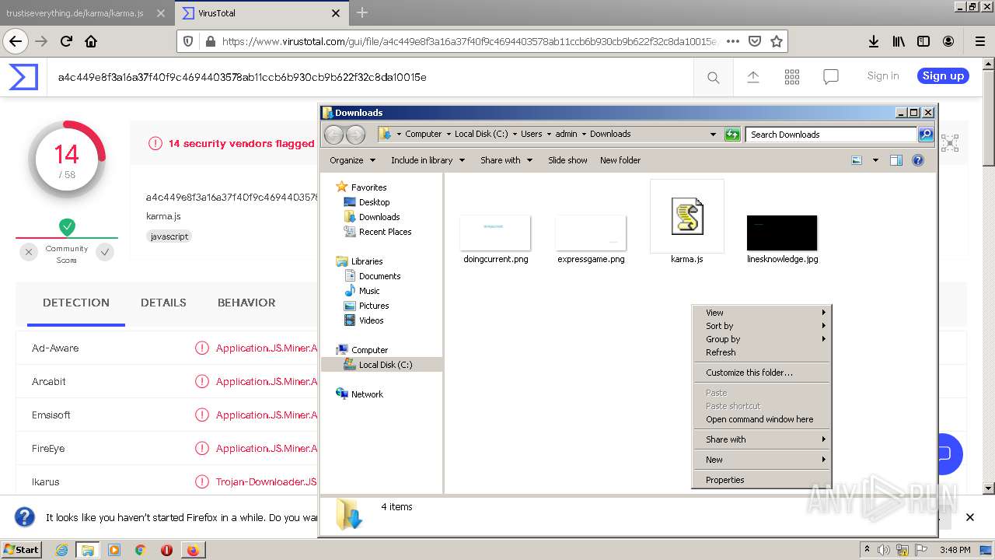Bookmark this page with the star icon
Viewport: 995px width, 560px height.
click(x=776, y=41)
